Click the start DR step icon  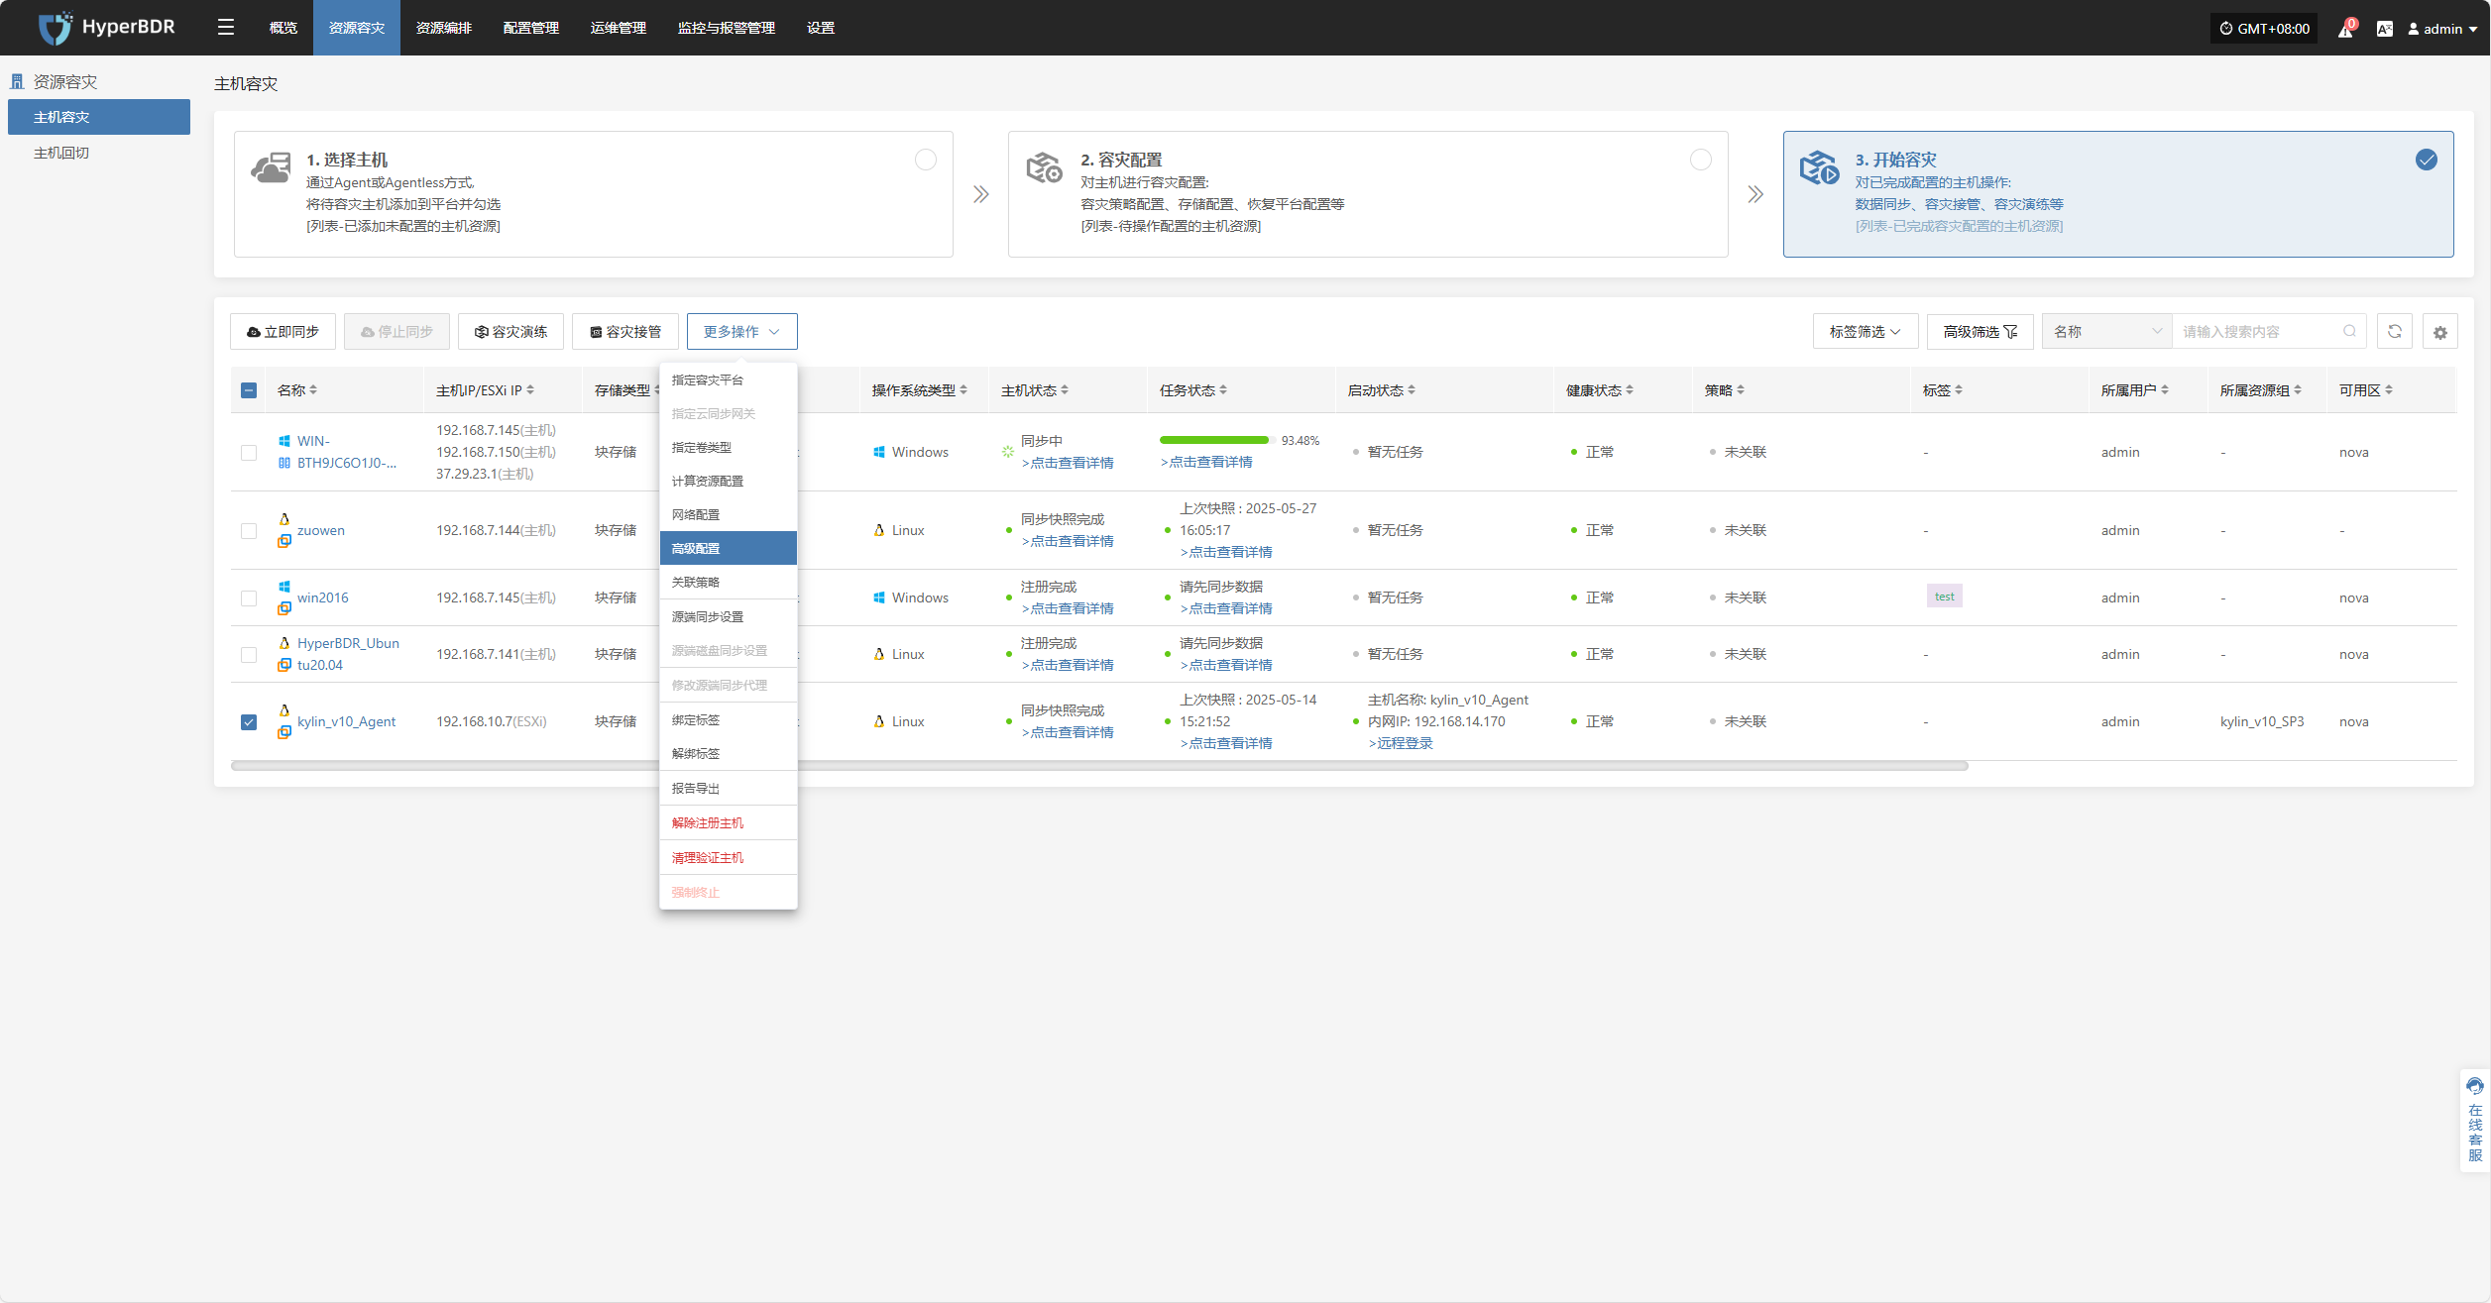(1819, 167)
